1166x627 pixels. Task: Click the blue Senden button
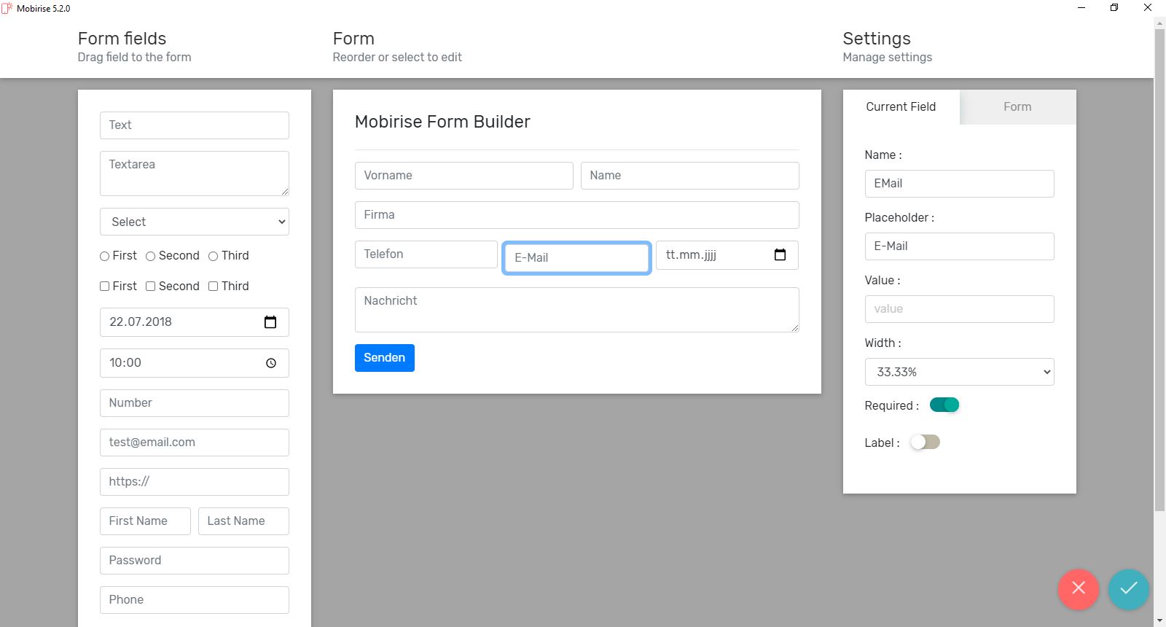[x=384, y=358]
